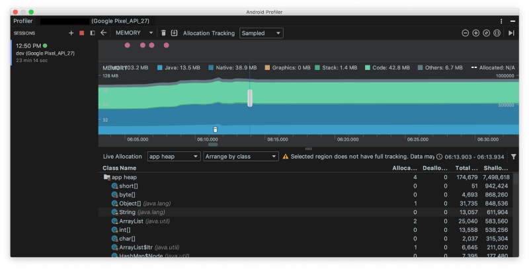Viewport: 529px width, 269px height.
Task: Zoom out the profiler timeline
Action: tap(466, 33)
